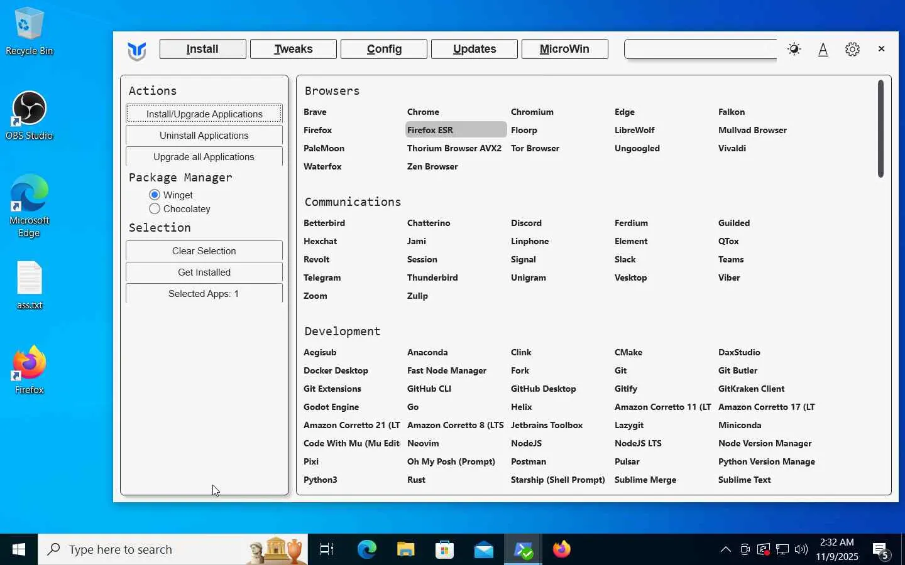Image resolution: width=905 pixels, height=565 pixels.
Task: Select the ass.txt file on the desktop
Action: pyautogui.click(x=29, y=286)
